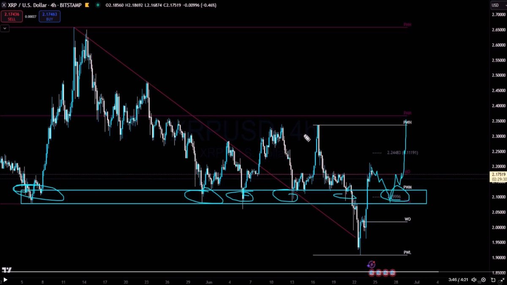
Task: Click the video play button
Action: pyautogui.click(x=5, y=280)
